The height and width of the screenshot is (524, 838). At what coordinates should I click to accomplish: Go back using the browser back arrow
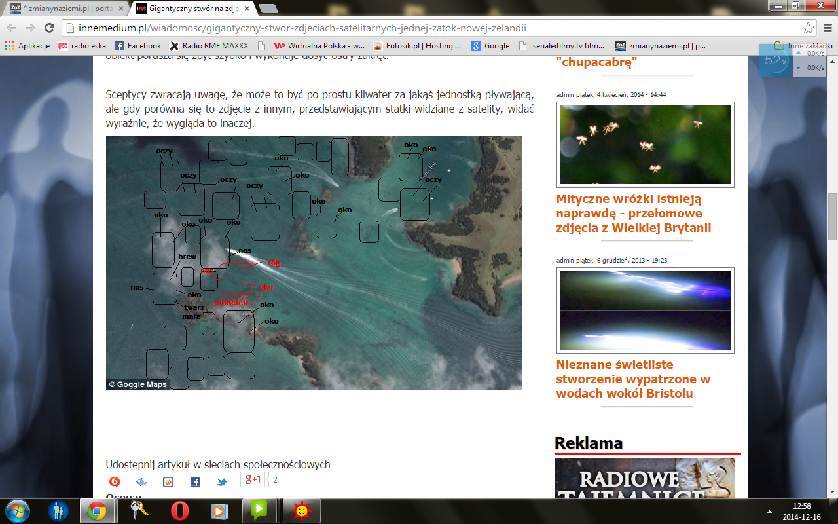[x=12, y=28]
